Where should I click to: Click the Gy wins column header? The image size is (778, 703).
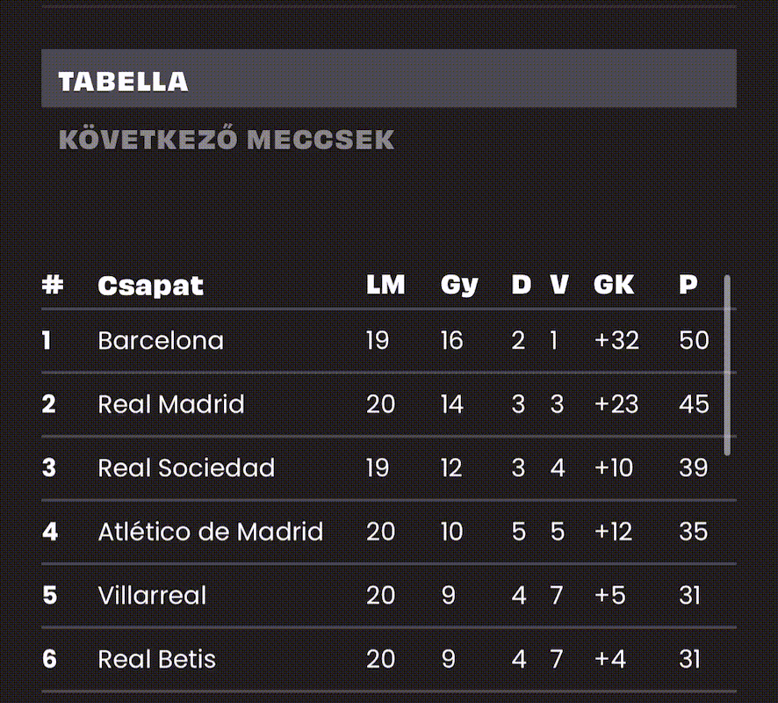(459, 286)
